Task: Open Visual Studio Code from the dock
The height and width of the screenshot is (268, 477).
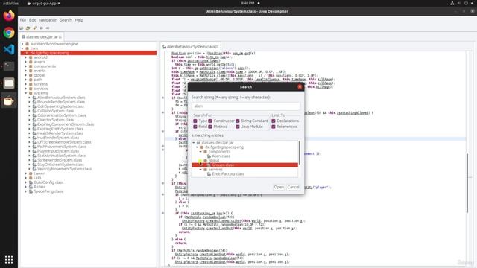Action: (x=9, y=49)
